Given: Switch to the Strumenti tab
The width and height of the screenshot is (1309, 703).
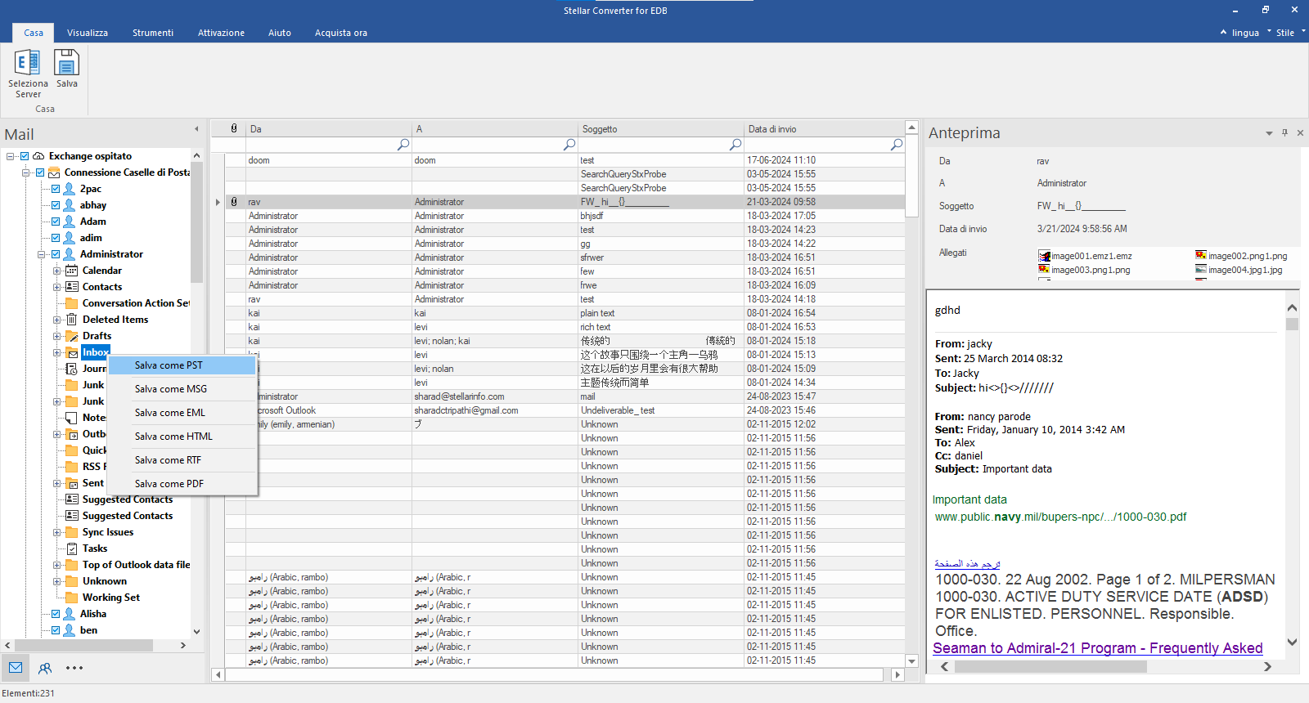Looking at the screenshot, I should (153, 33).
